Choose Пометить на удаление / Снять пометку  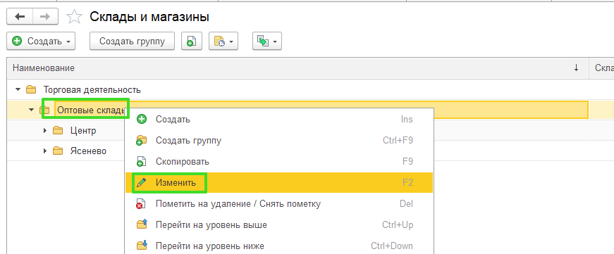[x=279, y=204]
